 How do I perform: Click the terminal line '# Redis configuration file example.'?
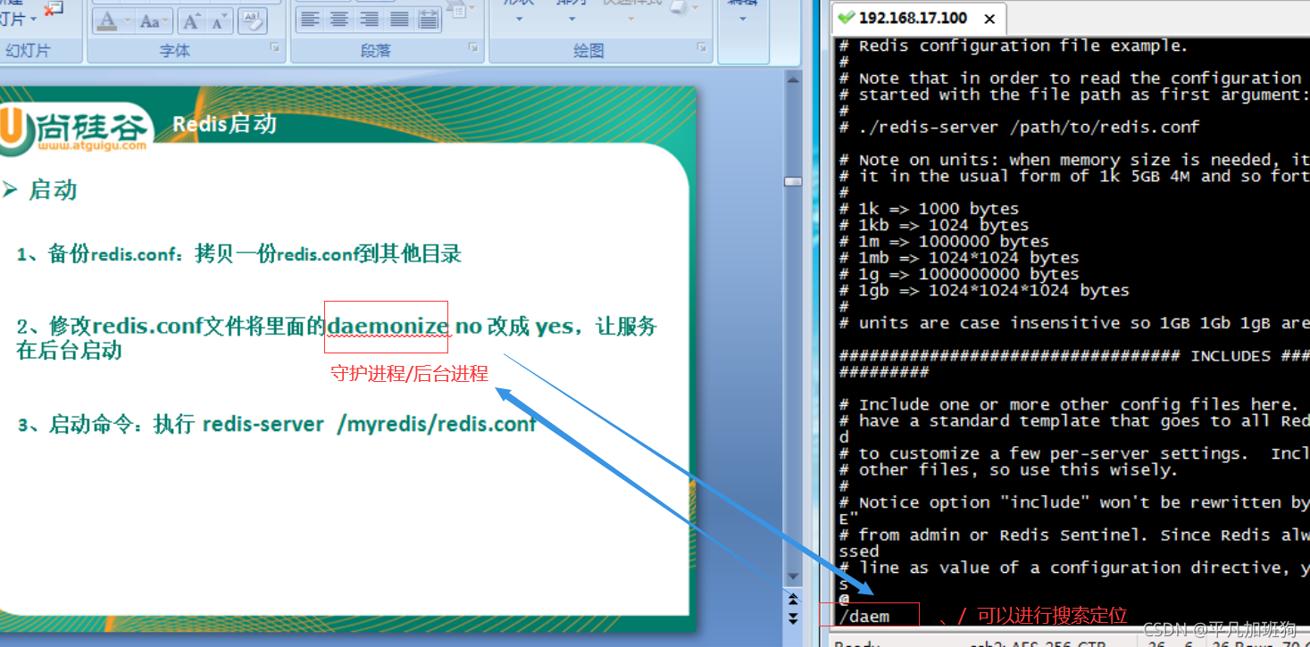(x=1014, y=46)
